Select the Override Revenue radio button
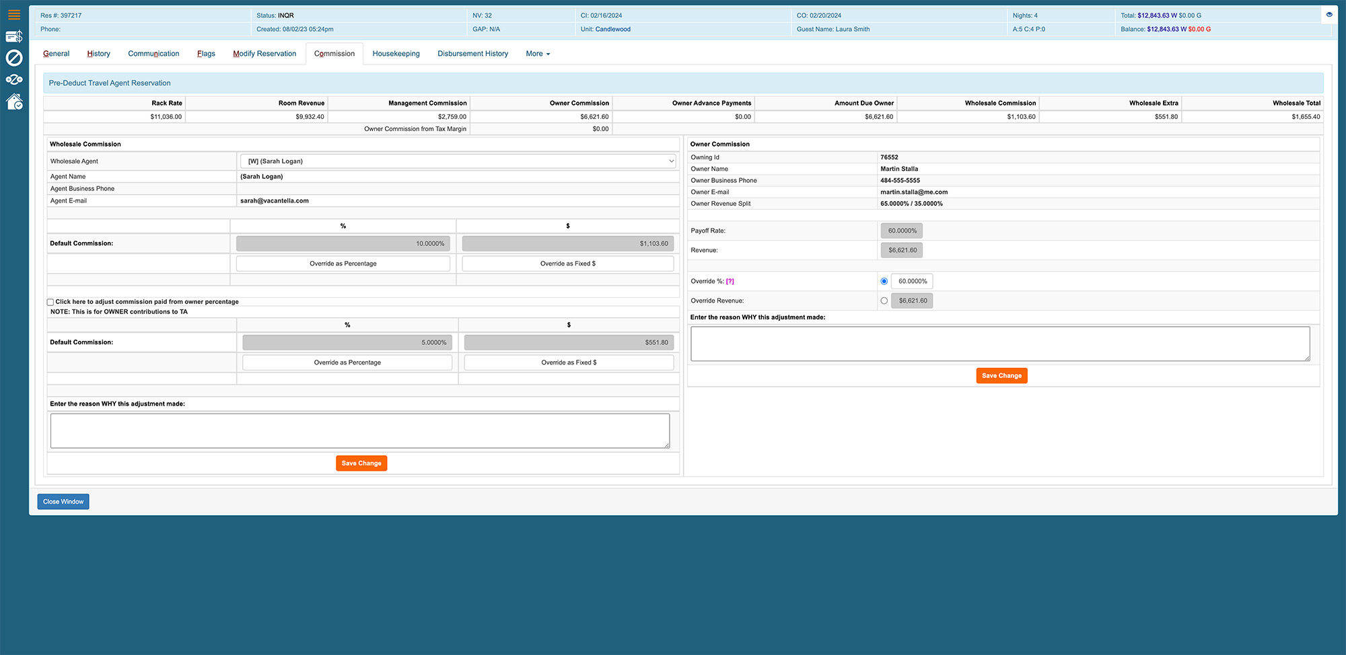Image resolution: width=1346 pixels, height=655 pixels. click(884, 301)
